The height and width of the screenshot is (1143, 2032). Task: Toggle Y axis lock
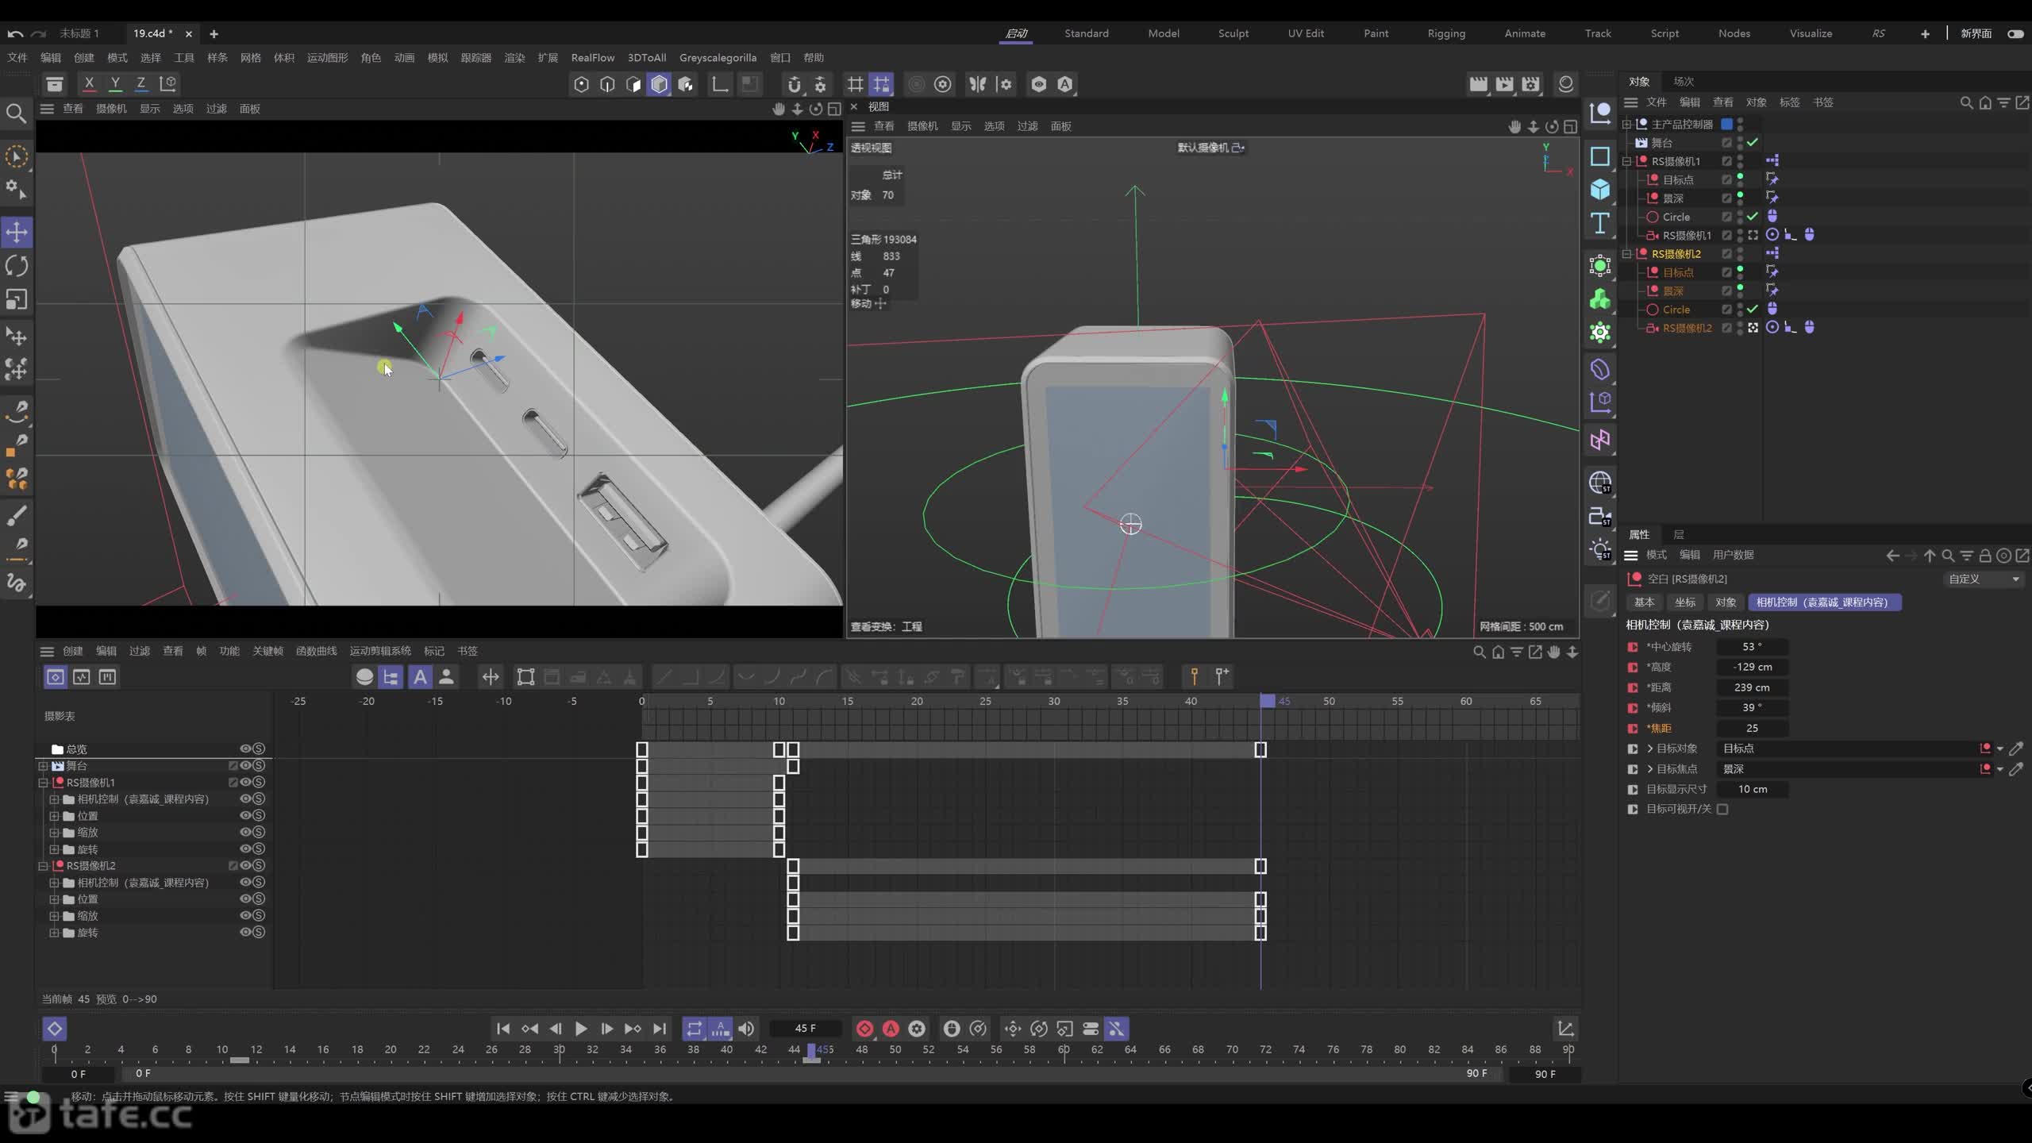coord(115,83)
